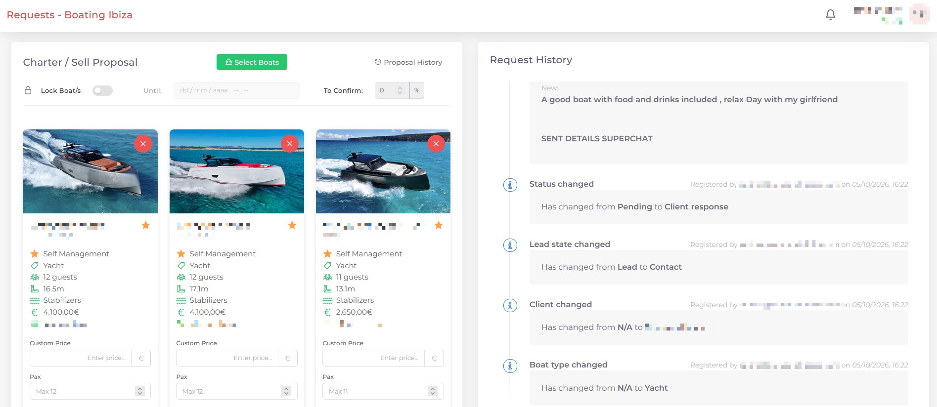Click the To Confirm number spinner arrows
Image resolution: width=937 pixels, height=407 pixels.
click(400, 90)
